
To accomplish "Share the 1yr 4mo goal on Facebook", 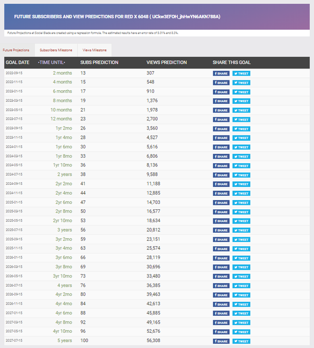I will tap(221, 138).
